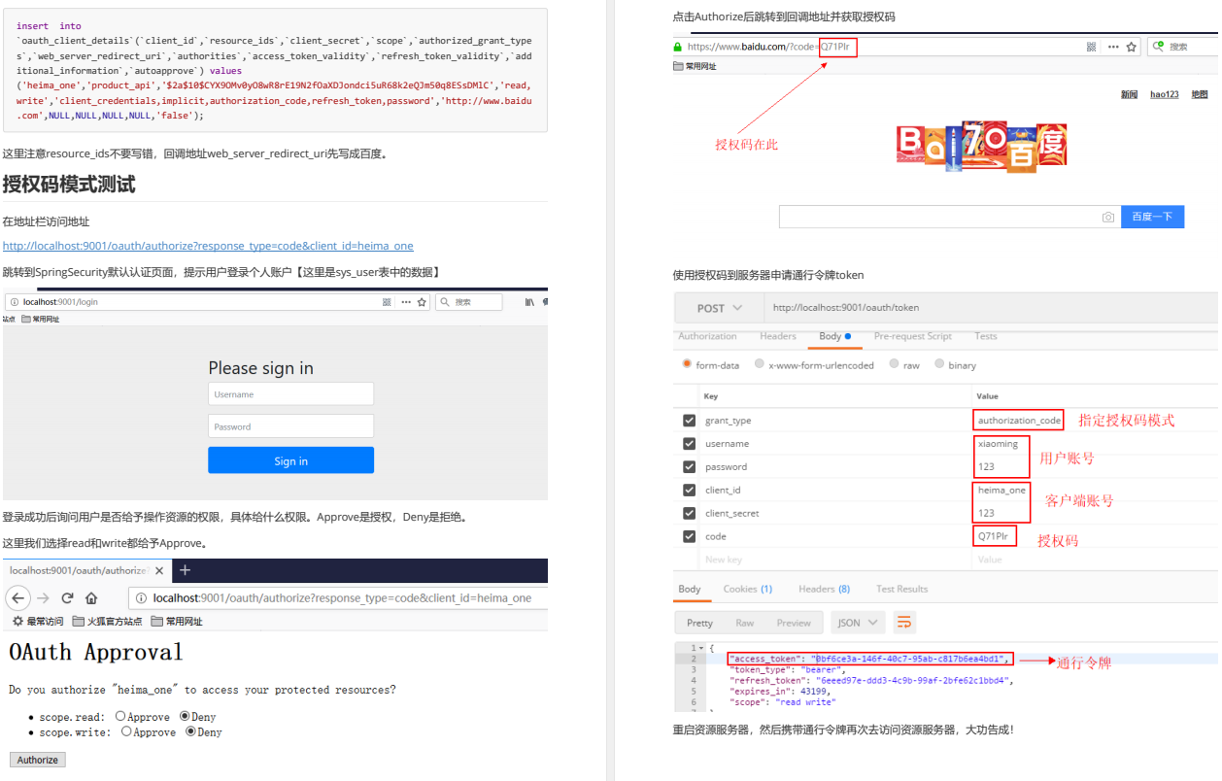The image size is (1222, 781).
Task: Click the Password field on sign in form
Action: point(290,425)
